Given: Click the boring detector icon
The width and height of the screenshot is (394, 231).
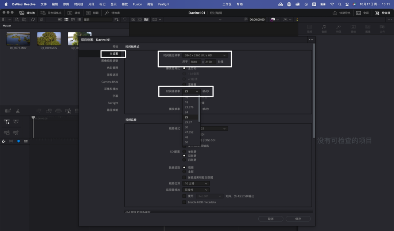Looking at the screenshot, I should pos(8,111).
